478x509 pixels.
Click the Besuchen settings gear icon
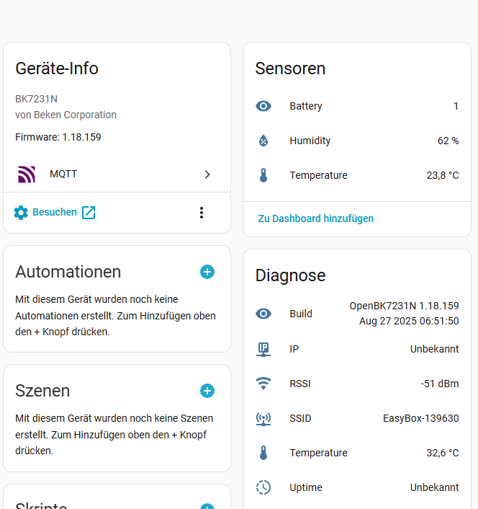coord(21,213)
